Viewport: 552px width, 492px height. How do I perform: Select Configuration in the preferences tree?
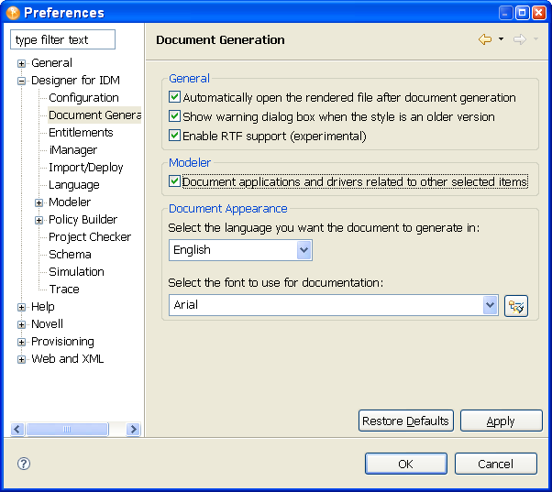pos(83,98)
